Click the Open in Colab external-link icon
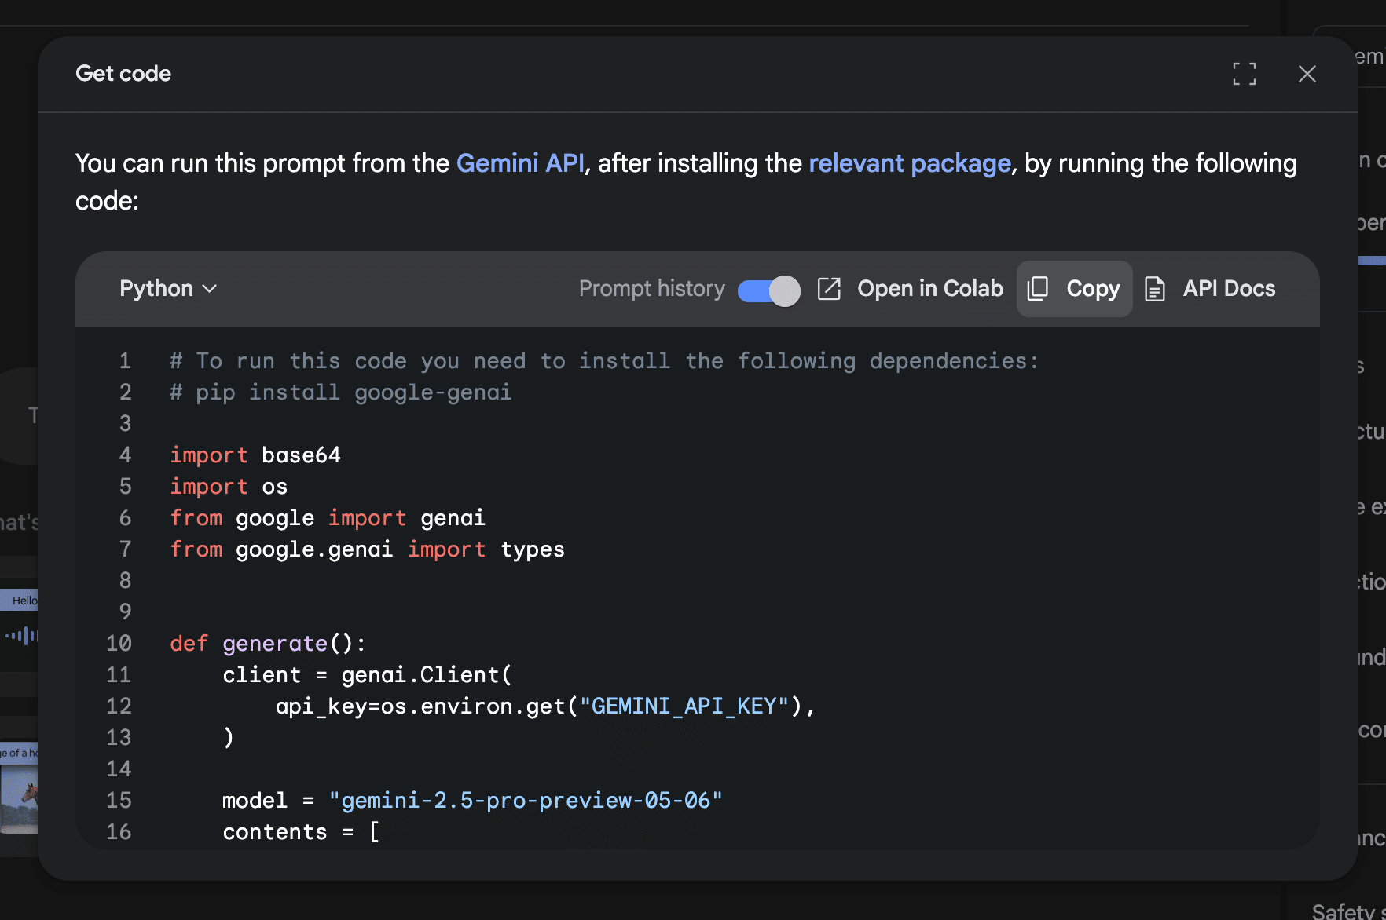This screenshot has width=1386, height=920. pyautogui.click(x=829, y=289)
